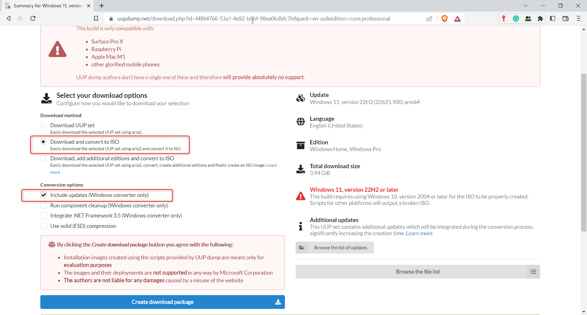
Task: Open the tab search dropdown chevron
Action: pos(526,6)
